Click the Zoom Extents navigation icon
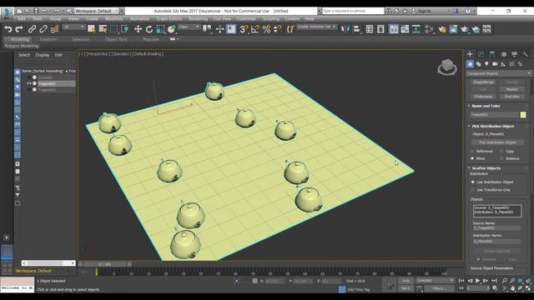Screen dimensions: 534x300 [521, 281]
